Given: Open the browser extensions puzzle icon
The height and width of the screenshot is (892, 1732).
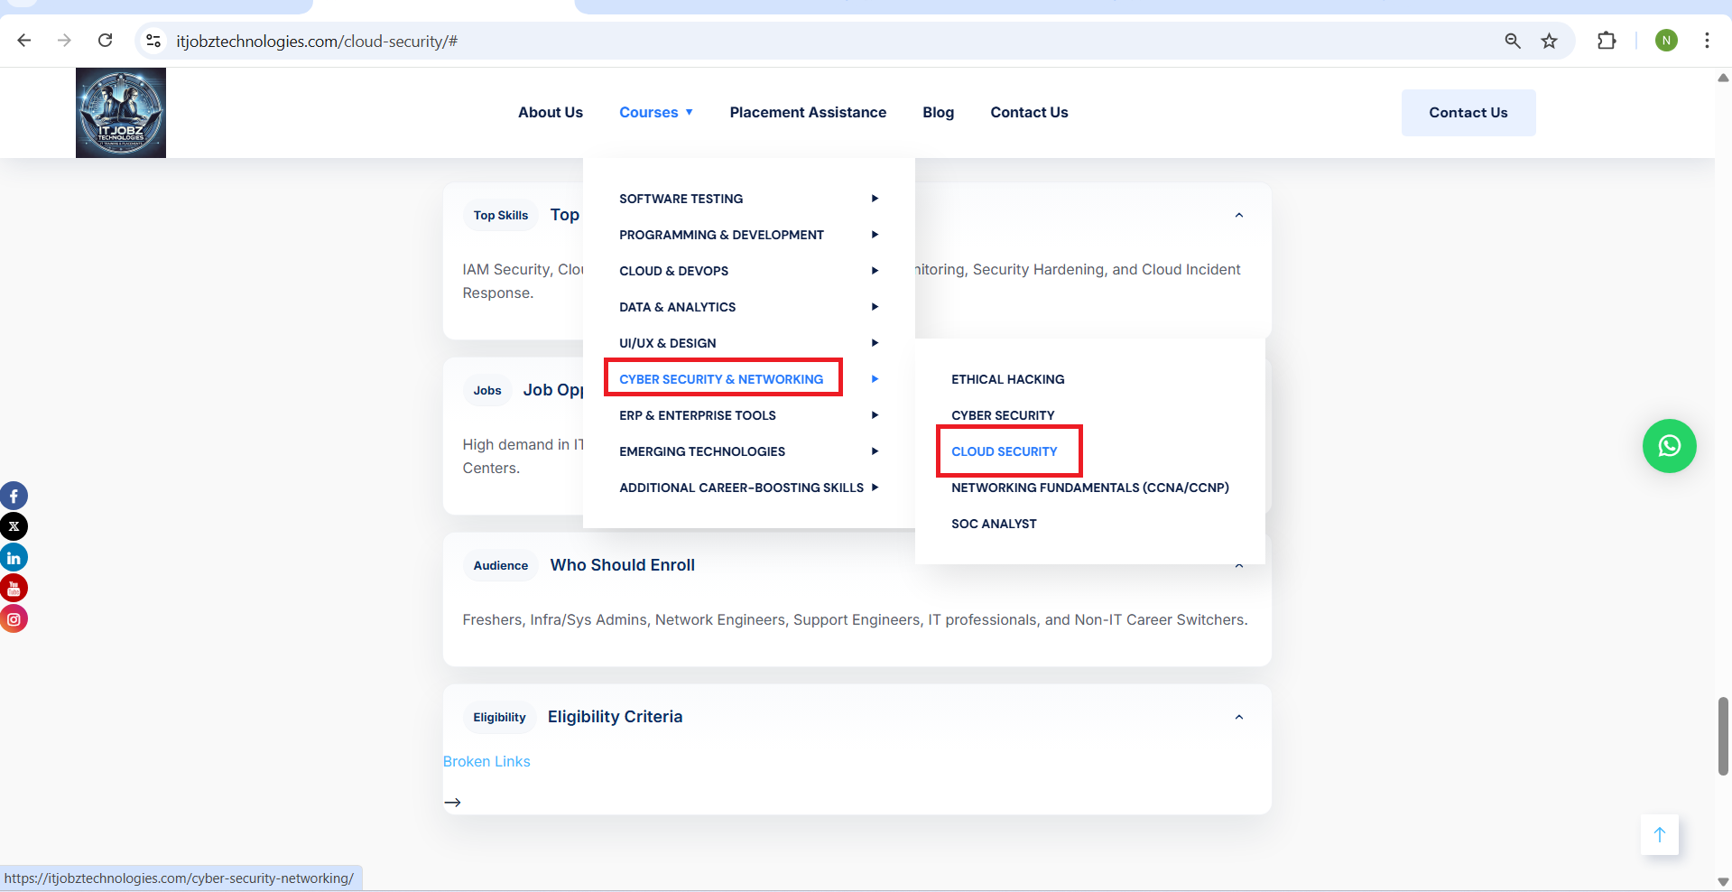Looking at the screenshot, I should [x=1606, y=41].
